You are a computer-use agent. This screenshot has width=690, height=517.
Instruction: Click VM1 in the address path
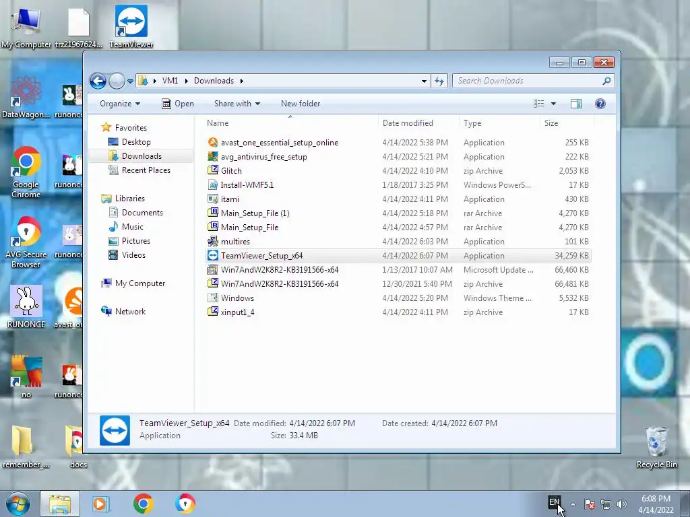[170, 81]
